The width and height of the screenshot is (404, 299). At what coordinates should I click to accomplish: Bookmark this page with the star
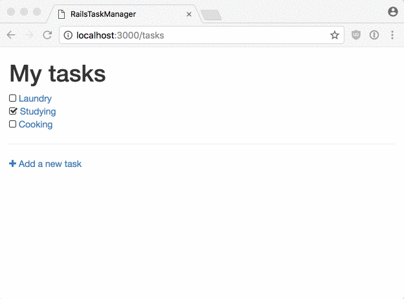pos(335,35)
